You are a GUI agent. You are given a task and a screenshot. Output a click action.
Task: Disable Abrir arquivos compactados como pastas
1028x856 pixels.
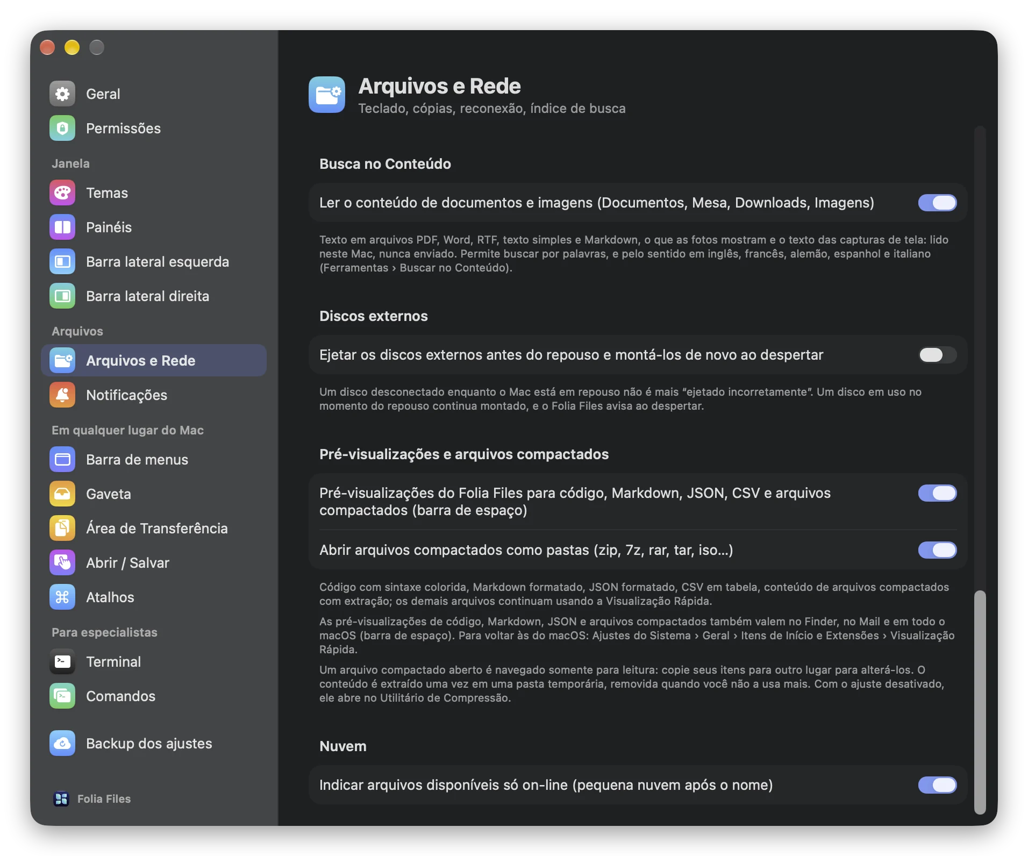(937, 550)
